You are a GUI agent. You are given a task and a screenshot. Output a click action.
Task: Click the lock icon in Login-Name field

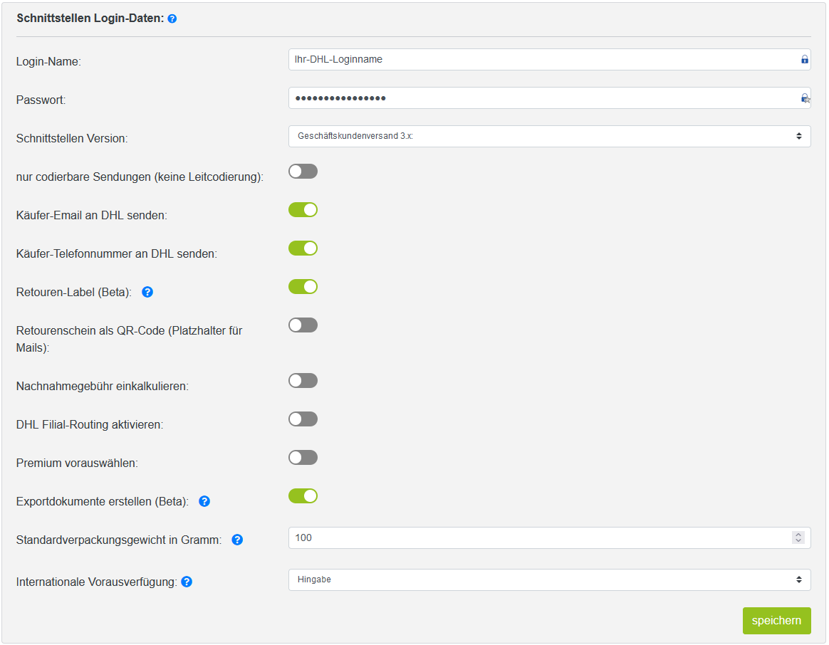pyautogui.click(x=804, y=59)
